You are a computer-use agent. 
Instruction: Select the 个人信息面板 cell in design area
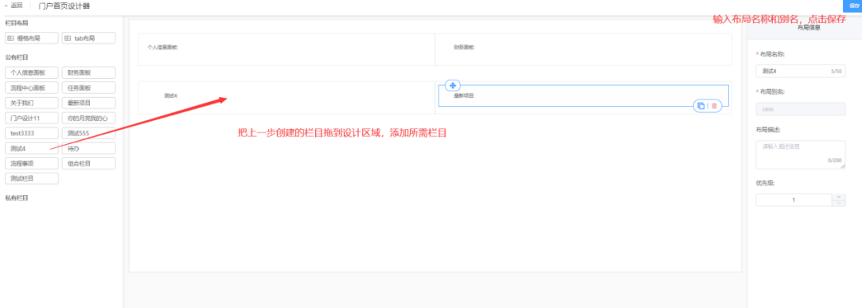tap(287, 49)
